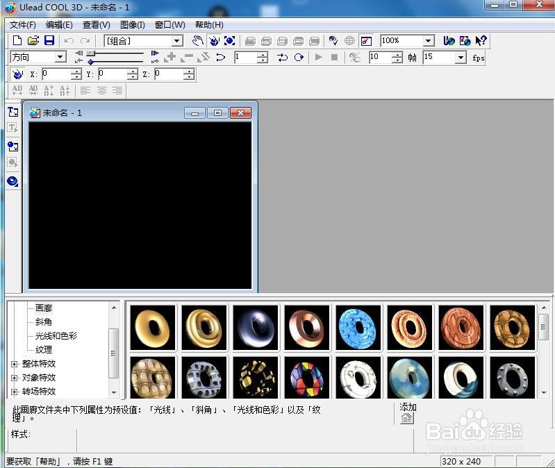
Task: Select the Insert Graphics tool
Action: click(13, 147)
